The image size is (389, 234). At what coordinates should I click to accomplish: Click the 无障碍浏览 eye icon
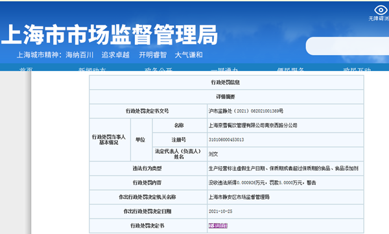click(x=381, y=10)
